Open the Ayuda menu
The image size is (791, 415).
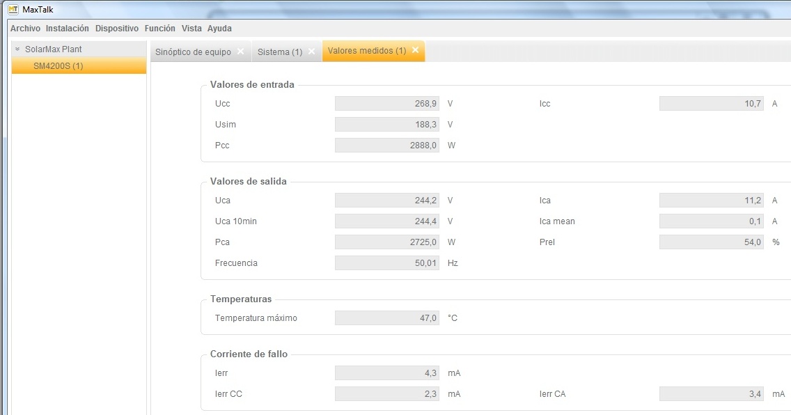pyautogui.click(x=219, y=29)
